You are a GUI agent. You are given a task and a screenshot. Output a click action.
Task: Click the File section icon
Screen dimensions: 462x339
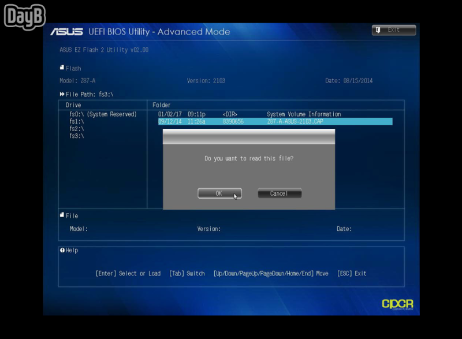[x=62, y=215]
